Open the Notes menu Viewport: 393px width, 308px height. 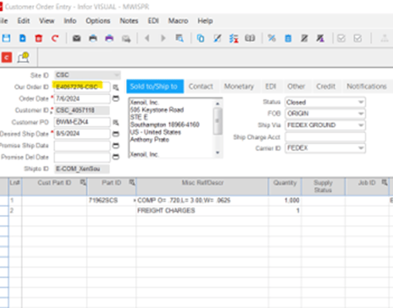129,21
